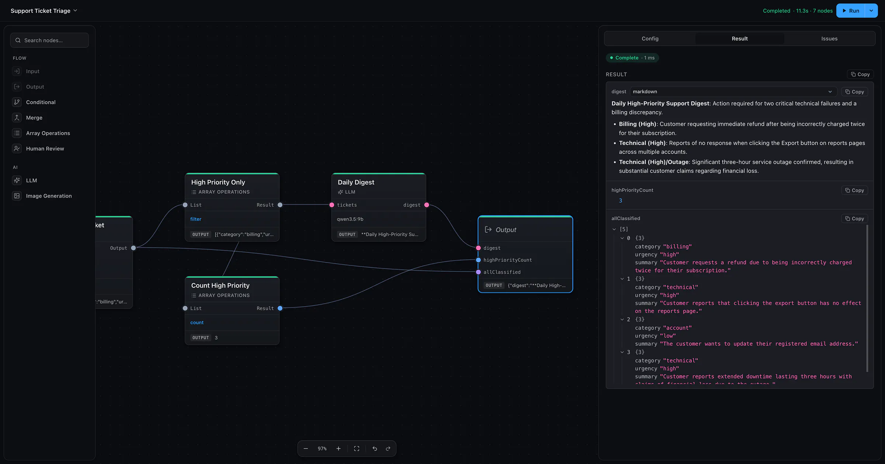
Task: Click the count operation link in Count High Priority
Action: tap(197, 323)
